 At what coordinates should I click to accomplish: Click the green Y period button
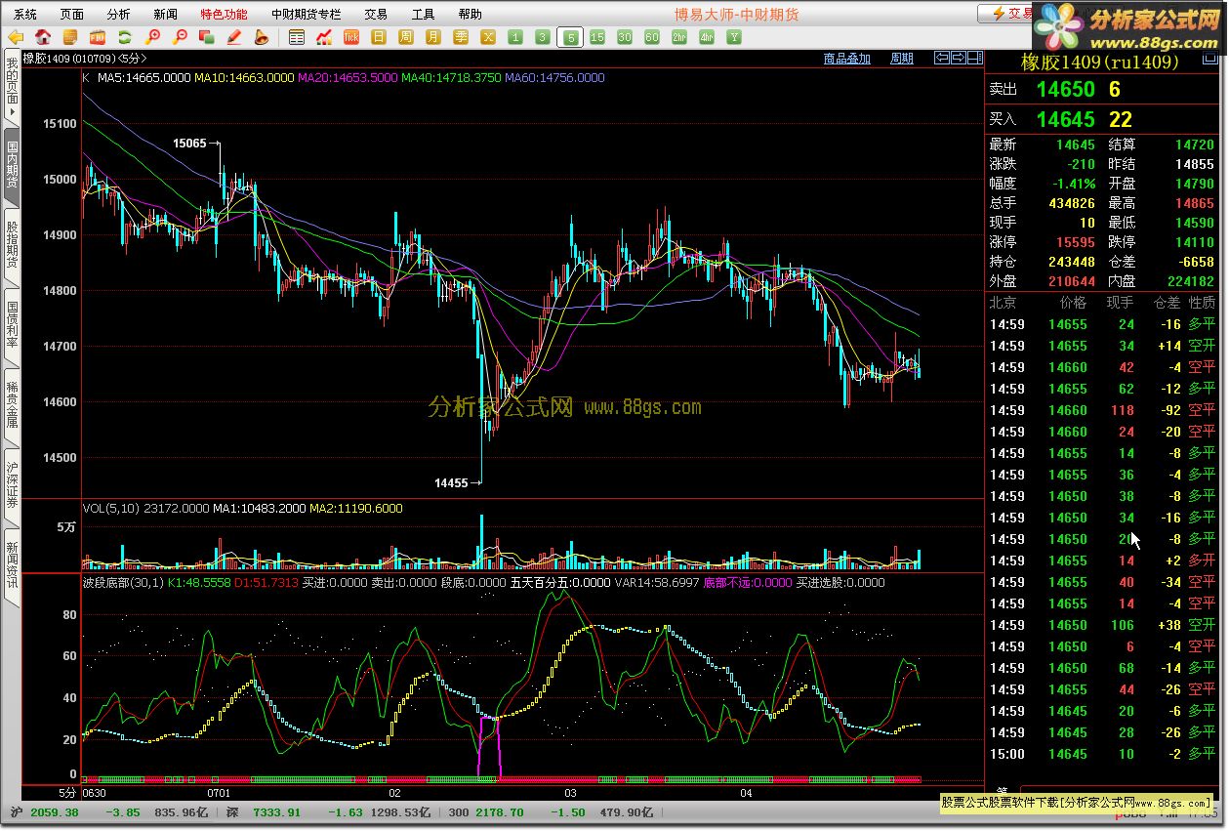coord(734,37)
